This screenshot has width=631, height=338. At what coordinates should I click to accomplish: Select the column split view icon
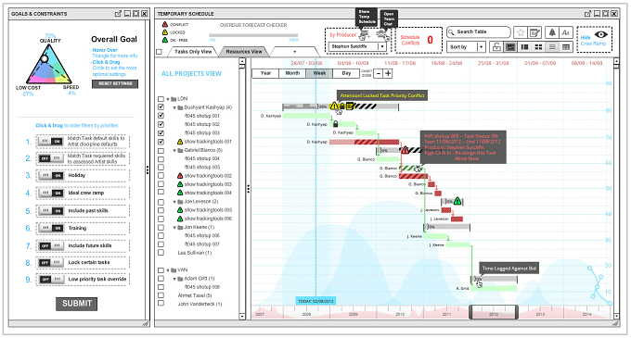(x=524, y=47)
